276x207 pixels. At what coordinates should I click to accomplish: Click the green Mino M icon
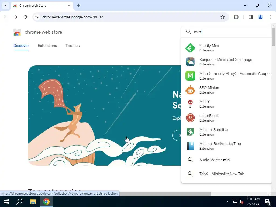click(x=190, y=76)
